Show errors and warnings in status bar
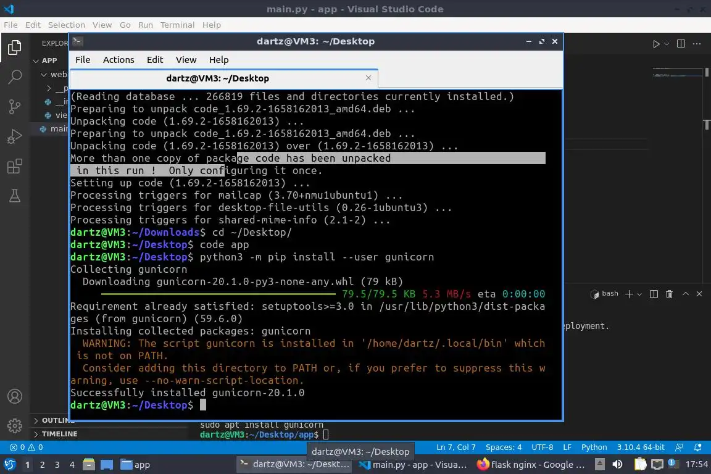Screen dimensions: 711x474 (x=27, y=447)
